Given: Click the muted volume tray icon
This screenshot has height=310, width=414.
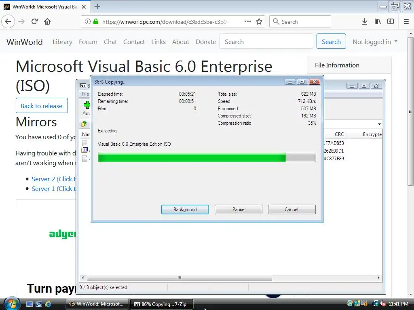Looking at the screenshot, I should 383,304.
